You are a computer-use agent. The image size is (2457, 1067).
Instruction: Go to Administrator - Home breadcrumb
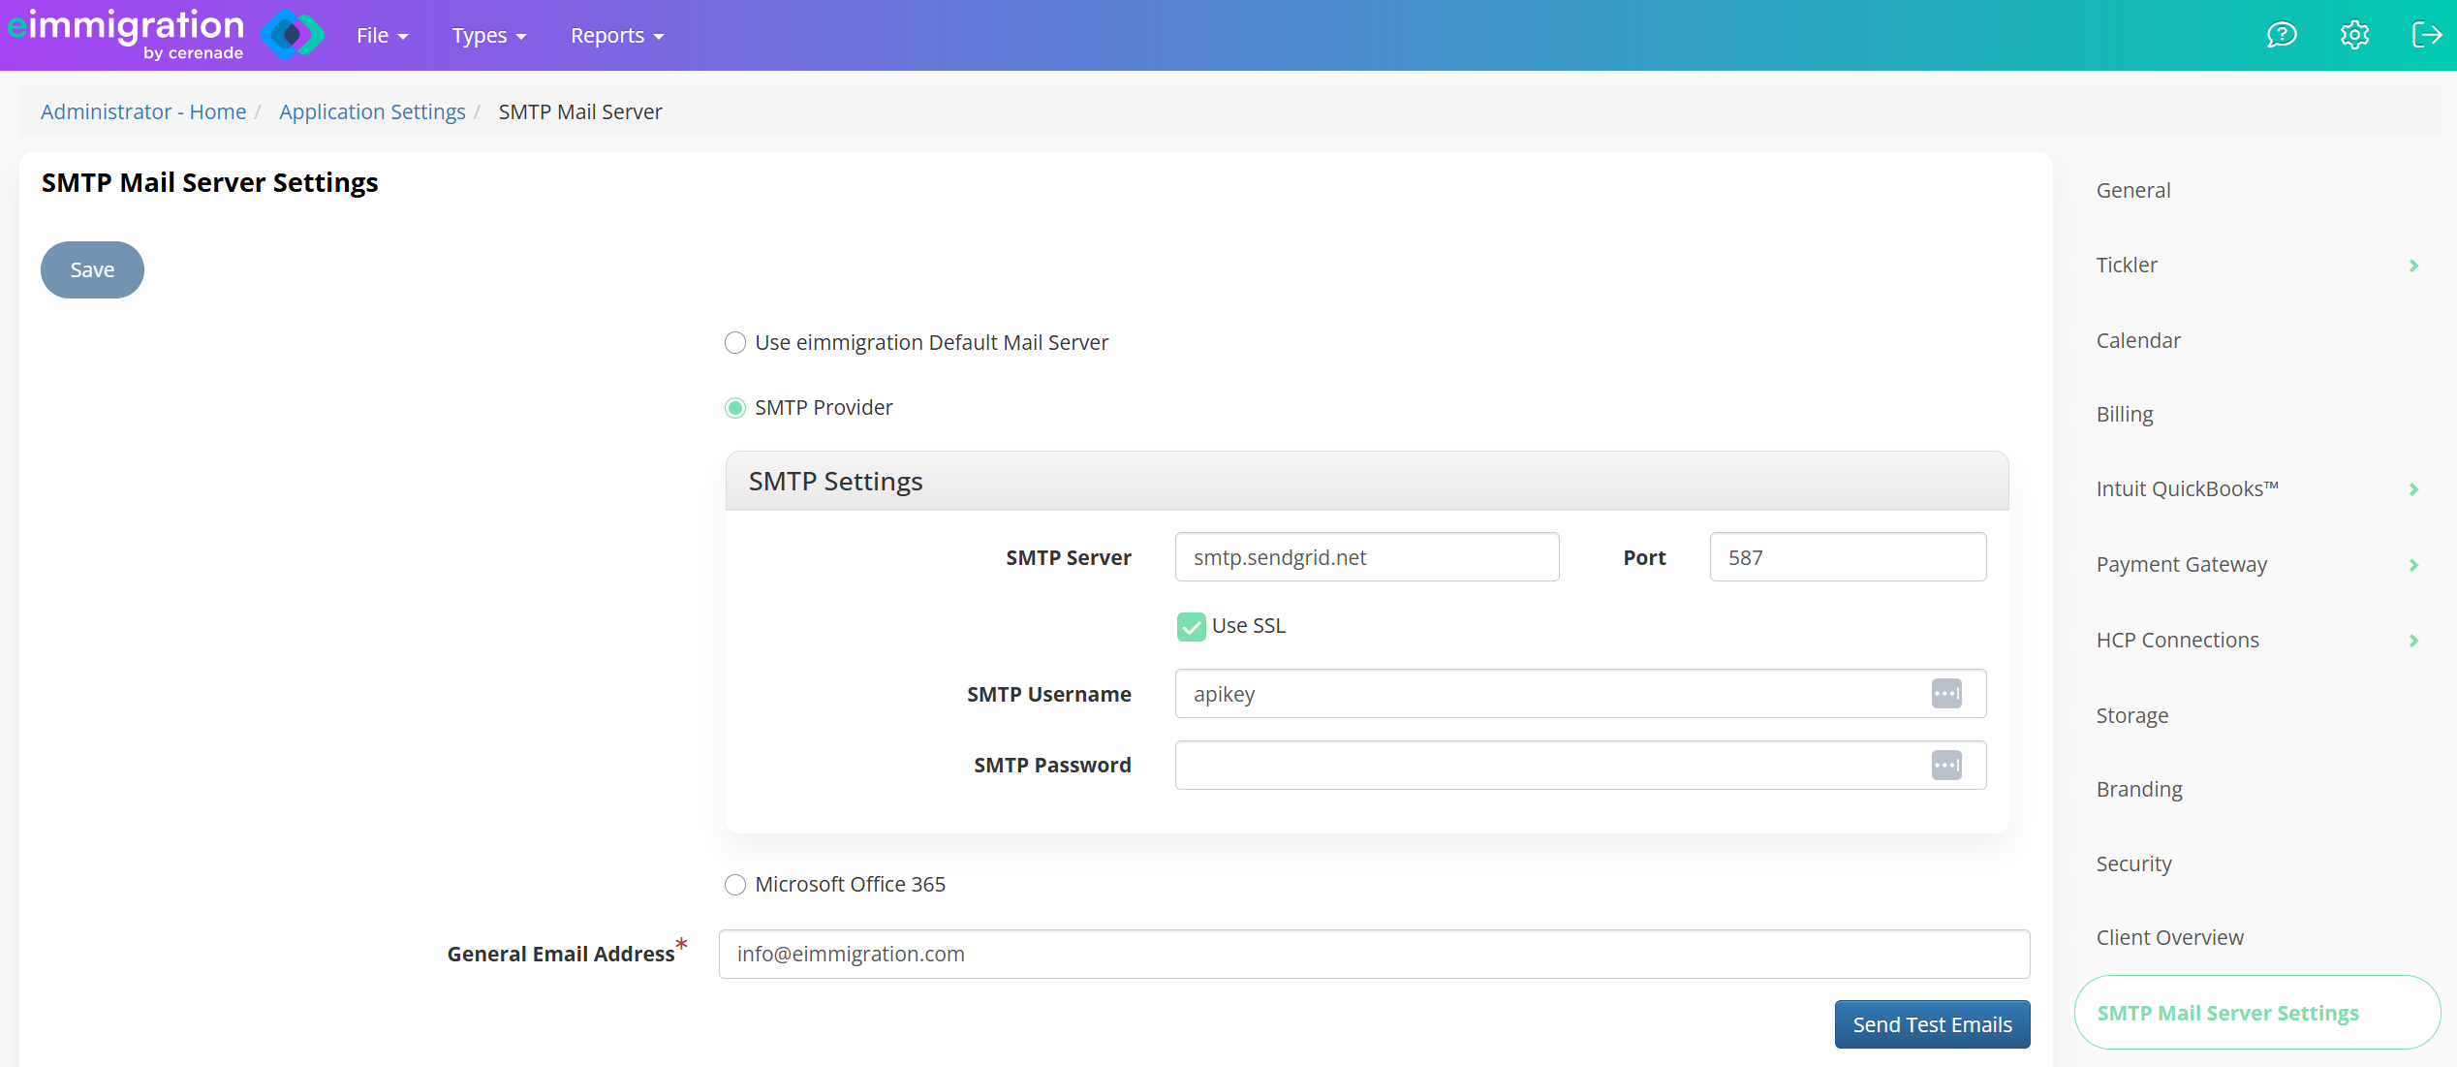click(143, 112)
